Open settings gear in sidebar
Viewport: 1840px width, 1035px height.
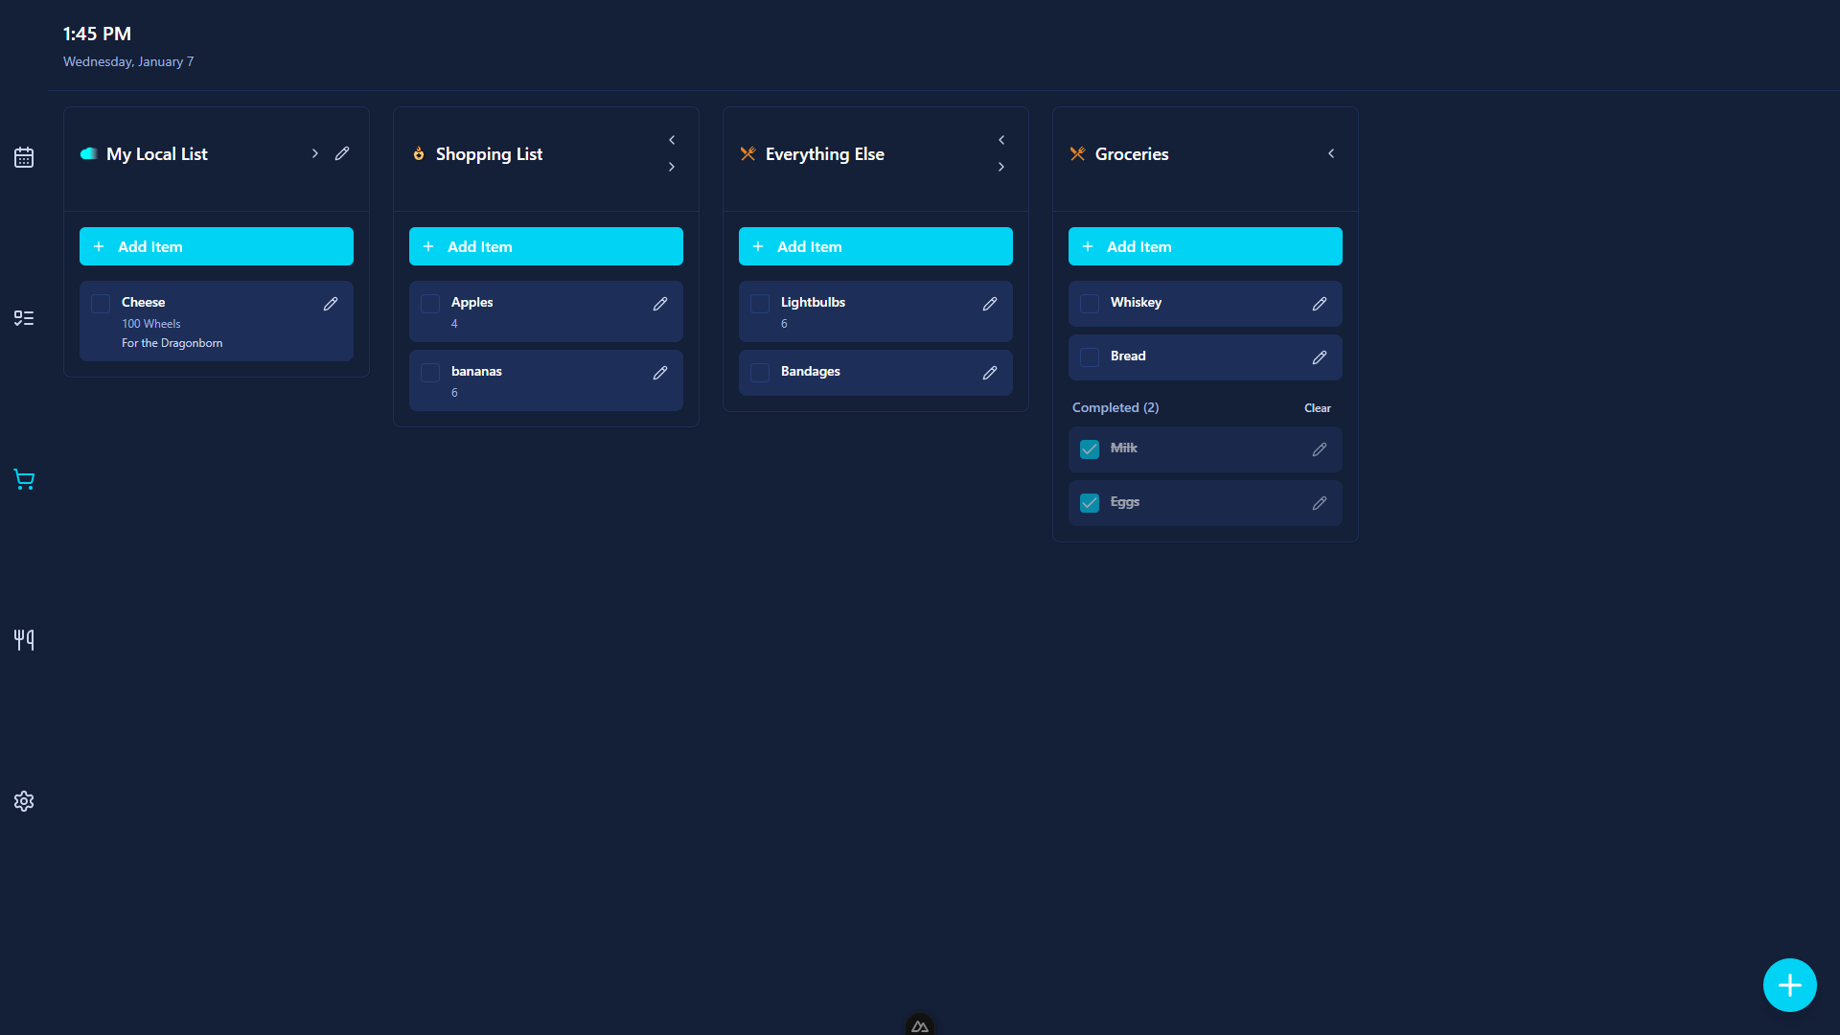tap(24, 801)
